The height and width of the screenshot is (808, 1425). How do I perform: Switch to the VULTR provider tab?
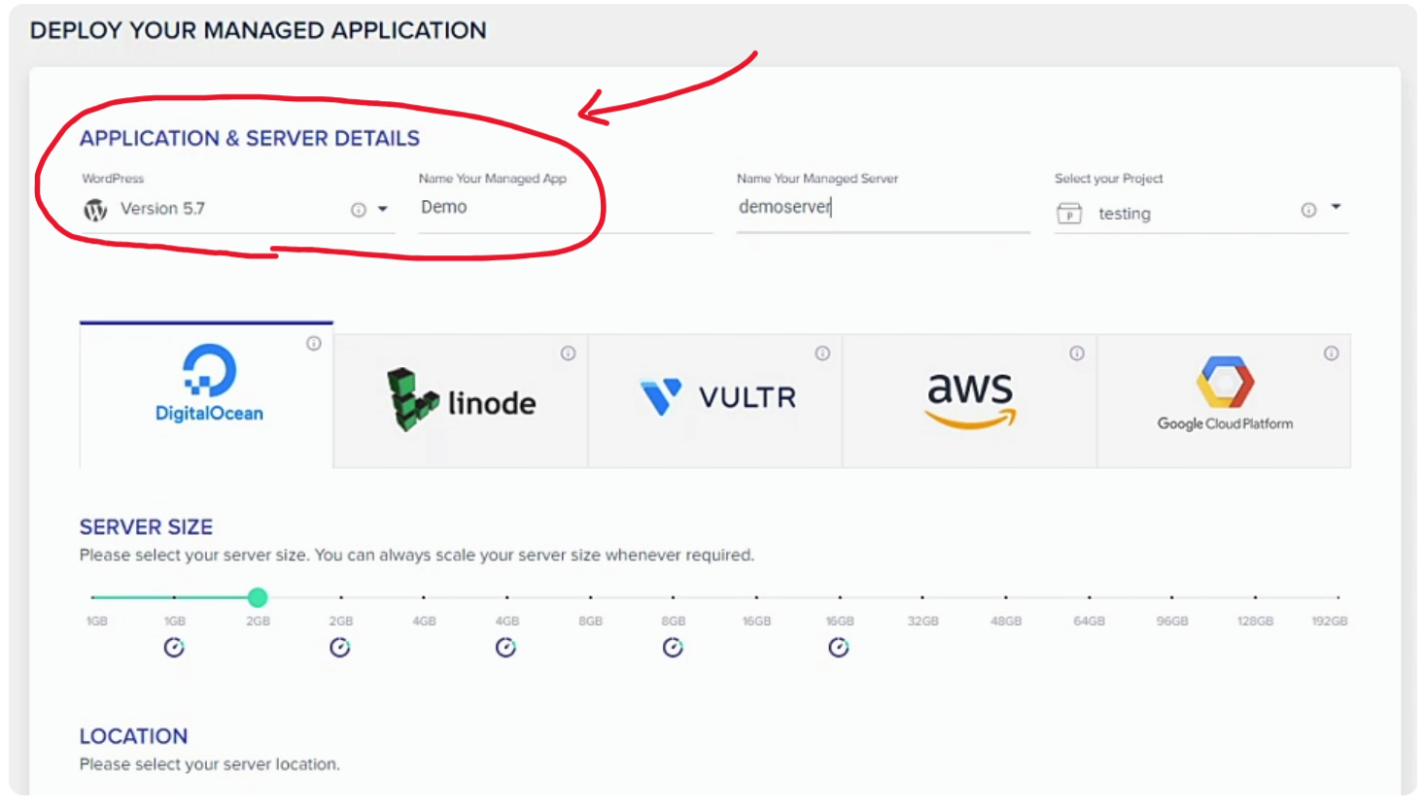pyautogui.click(x=715, y=400)
